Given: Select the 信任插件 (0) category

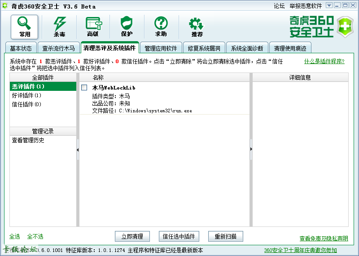Looking at the screenshot, I should 43,104.
